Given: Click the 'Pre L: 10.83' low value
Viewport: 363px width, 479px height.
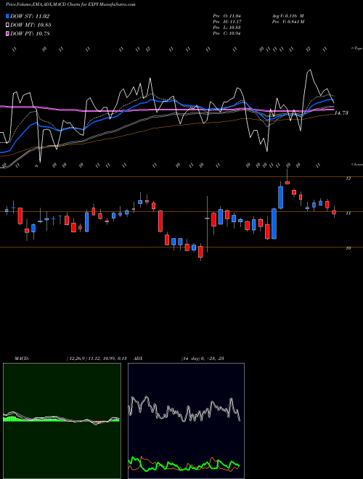Looking at the screenshot, I should [227, 28].
